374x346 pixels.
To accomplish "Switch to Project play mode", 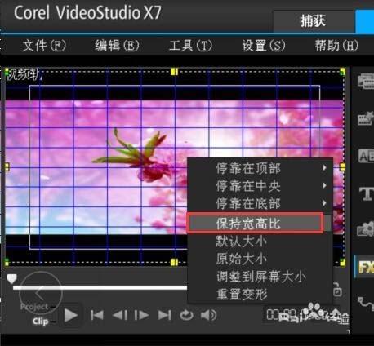I will click(x=34, y=307).
